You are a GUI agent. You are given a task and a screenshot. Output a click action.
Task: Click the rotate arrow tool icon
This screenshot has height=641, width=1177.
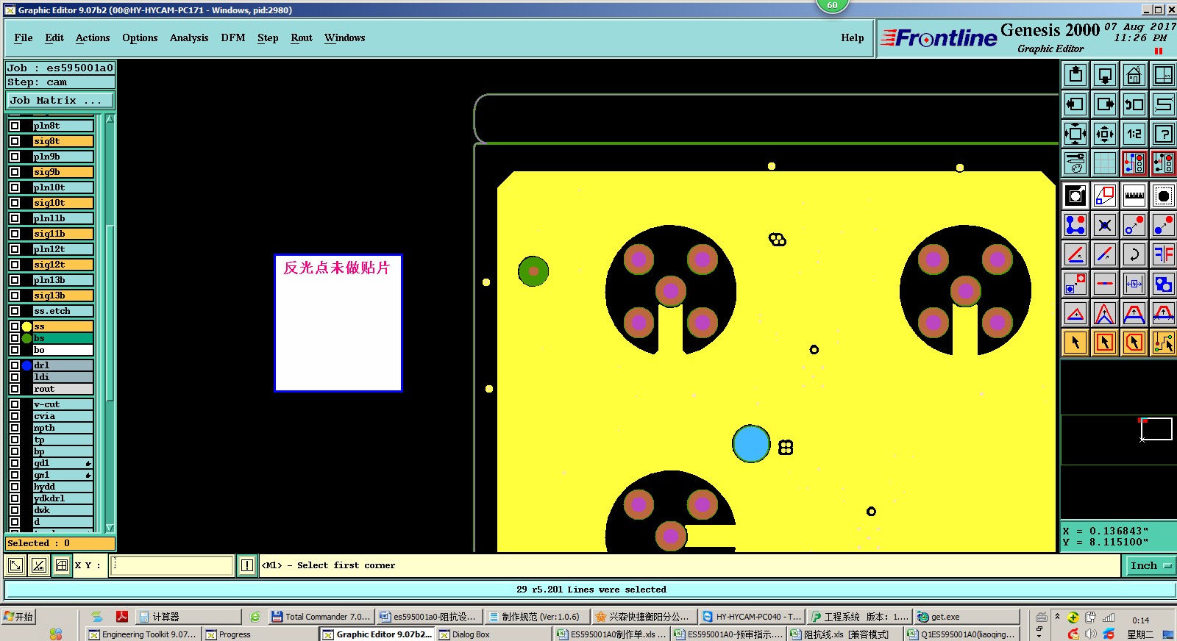point(1134,254)
